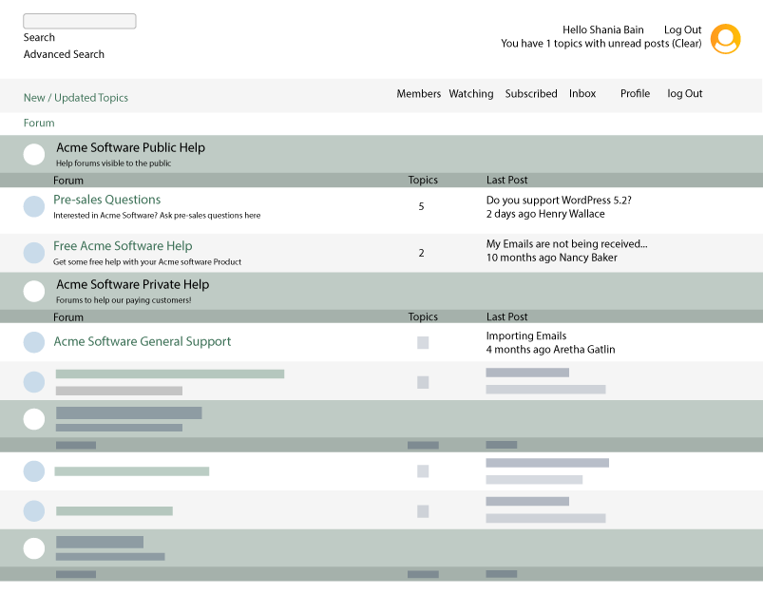The width and height of the screenshot is (763, 594).
Task: Click 'Help forums visible to the public' description
Action: pyautogui.click(x=113, y=163)
